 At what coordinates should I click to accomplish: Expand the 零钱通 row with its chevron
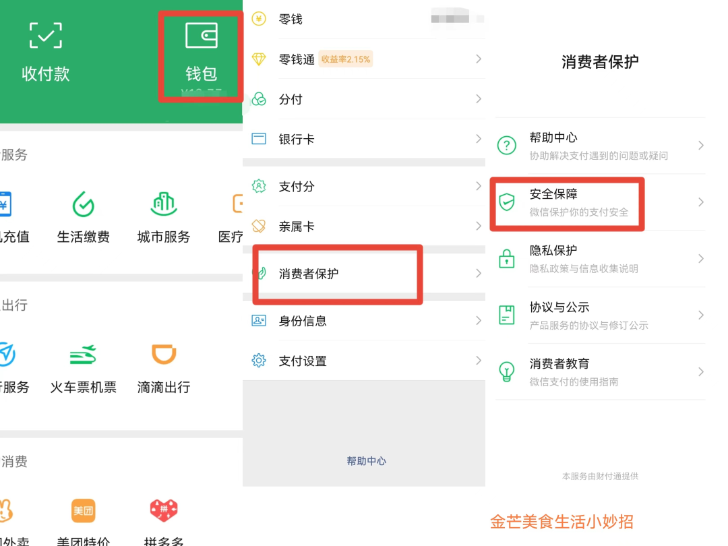478,59
